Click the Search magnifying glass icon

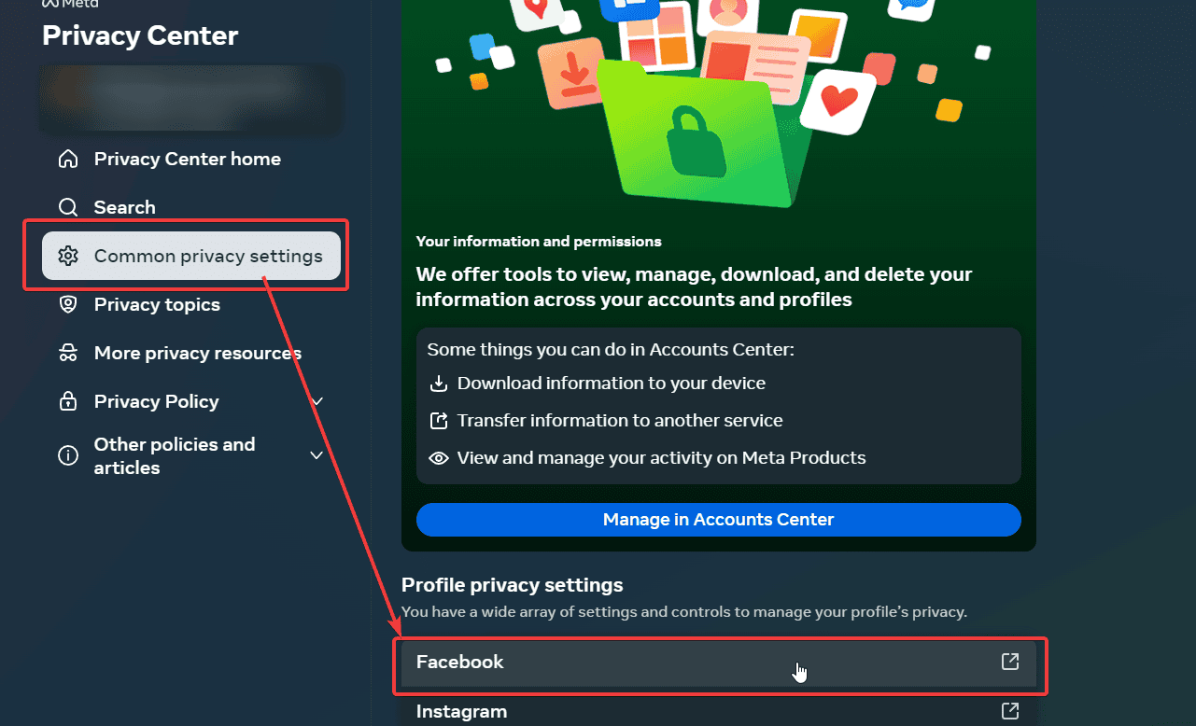pyautogui.click(x=68, y=207)
